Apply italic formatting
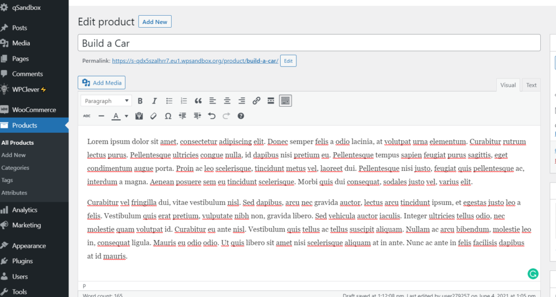The height and width of the screenshot is (297, 556). click(154, 101)
